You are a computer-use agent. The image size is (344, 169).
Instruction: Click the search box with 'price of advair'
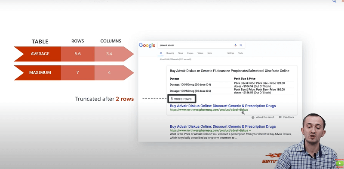point(201,45)
